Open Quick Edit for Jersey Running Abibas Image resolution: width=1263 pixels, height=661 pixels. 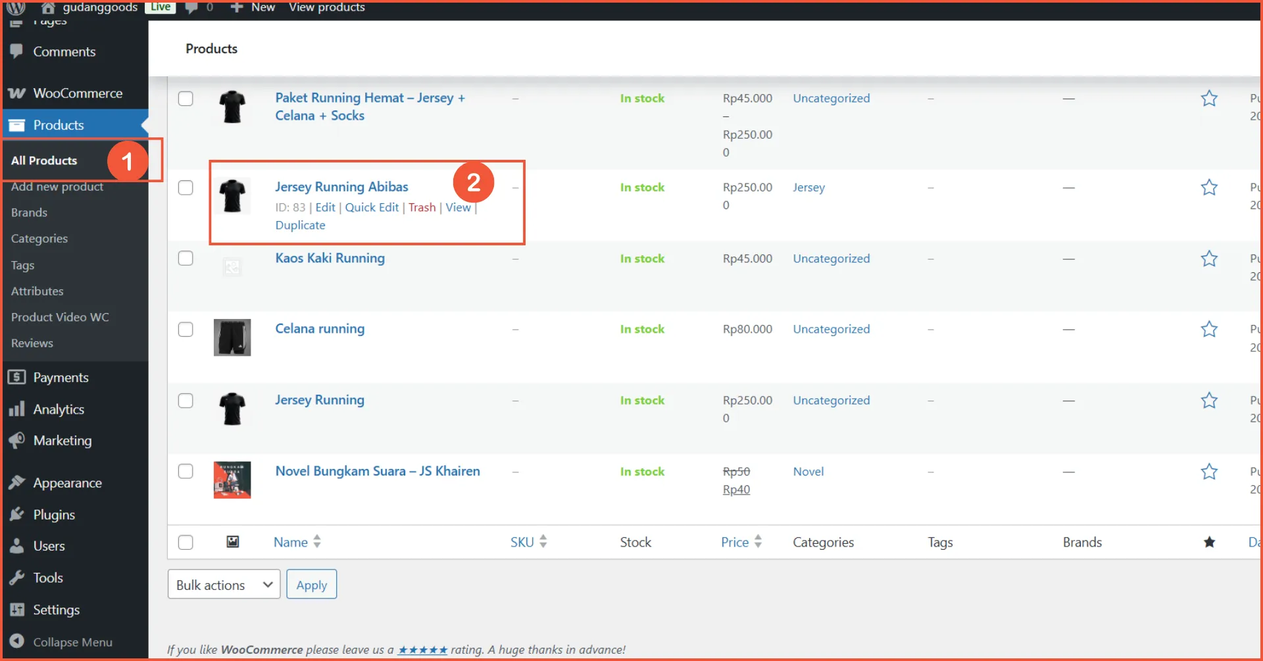click(372, 207)
